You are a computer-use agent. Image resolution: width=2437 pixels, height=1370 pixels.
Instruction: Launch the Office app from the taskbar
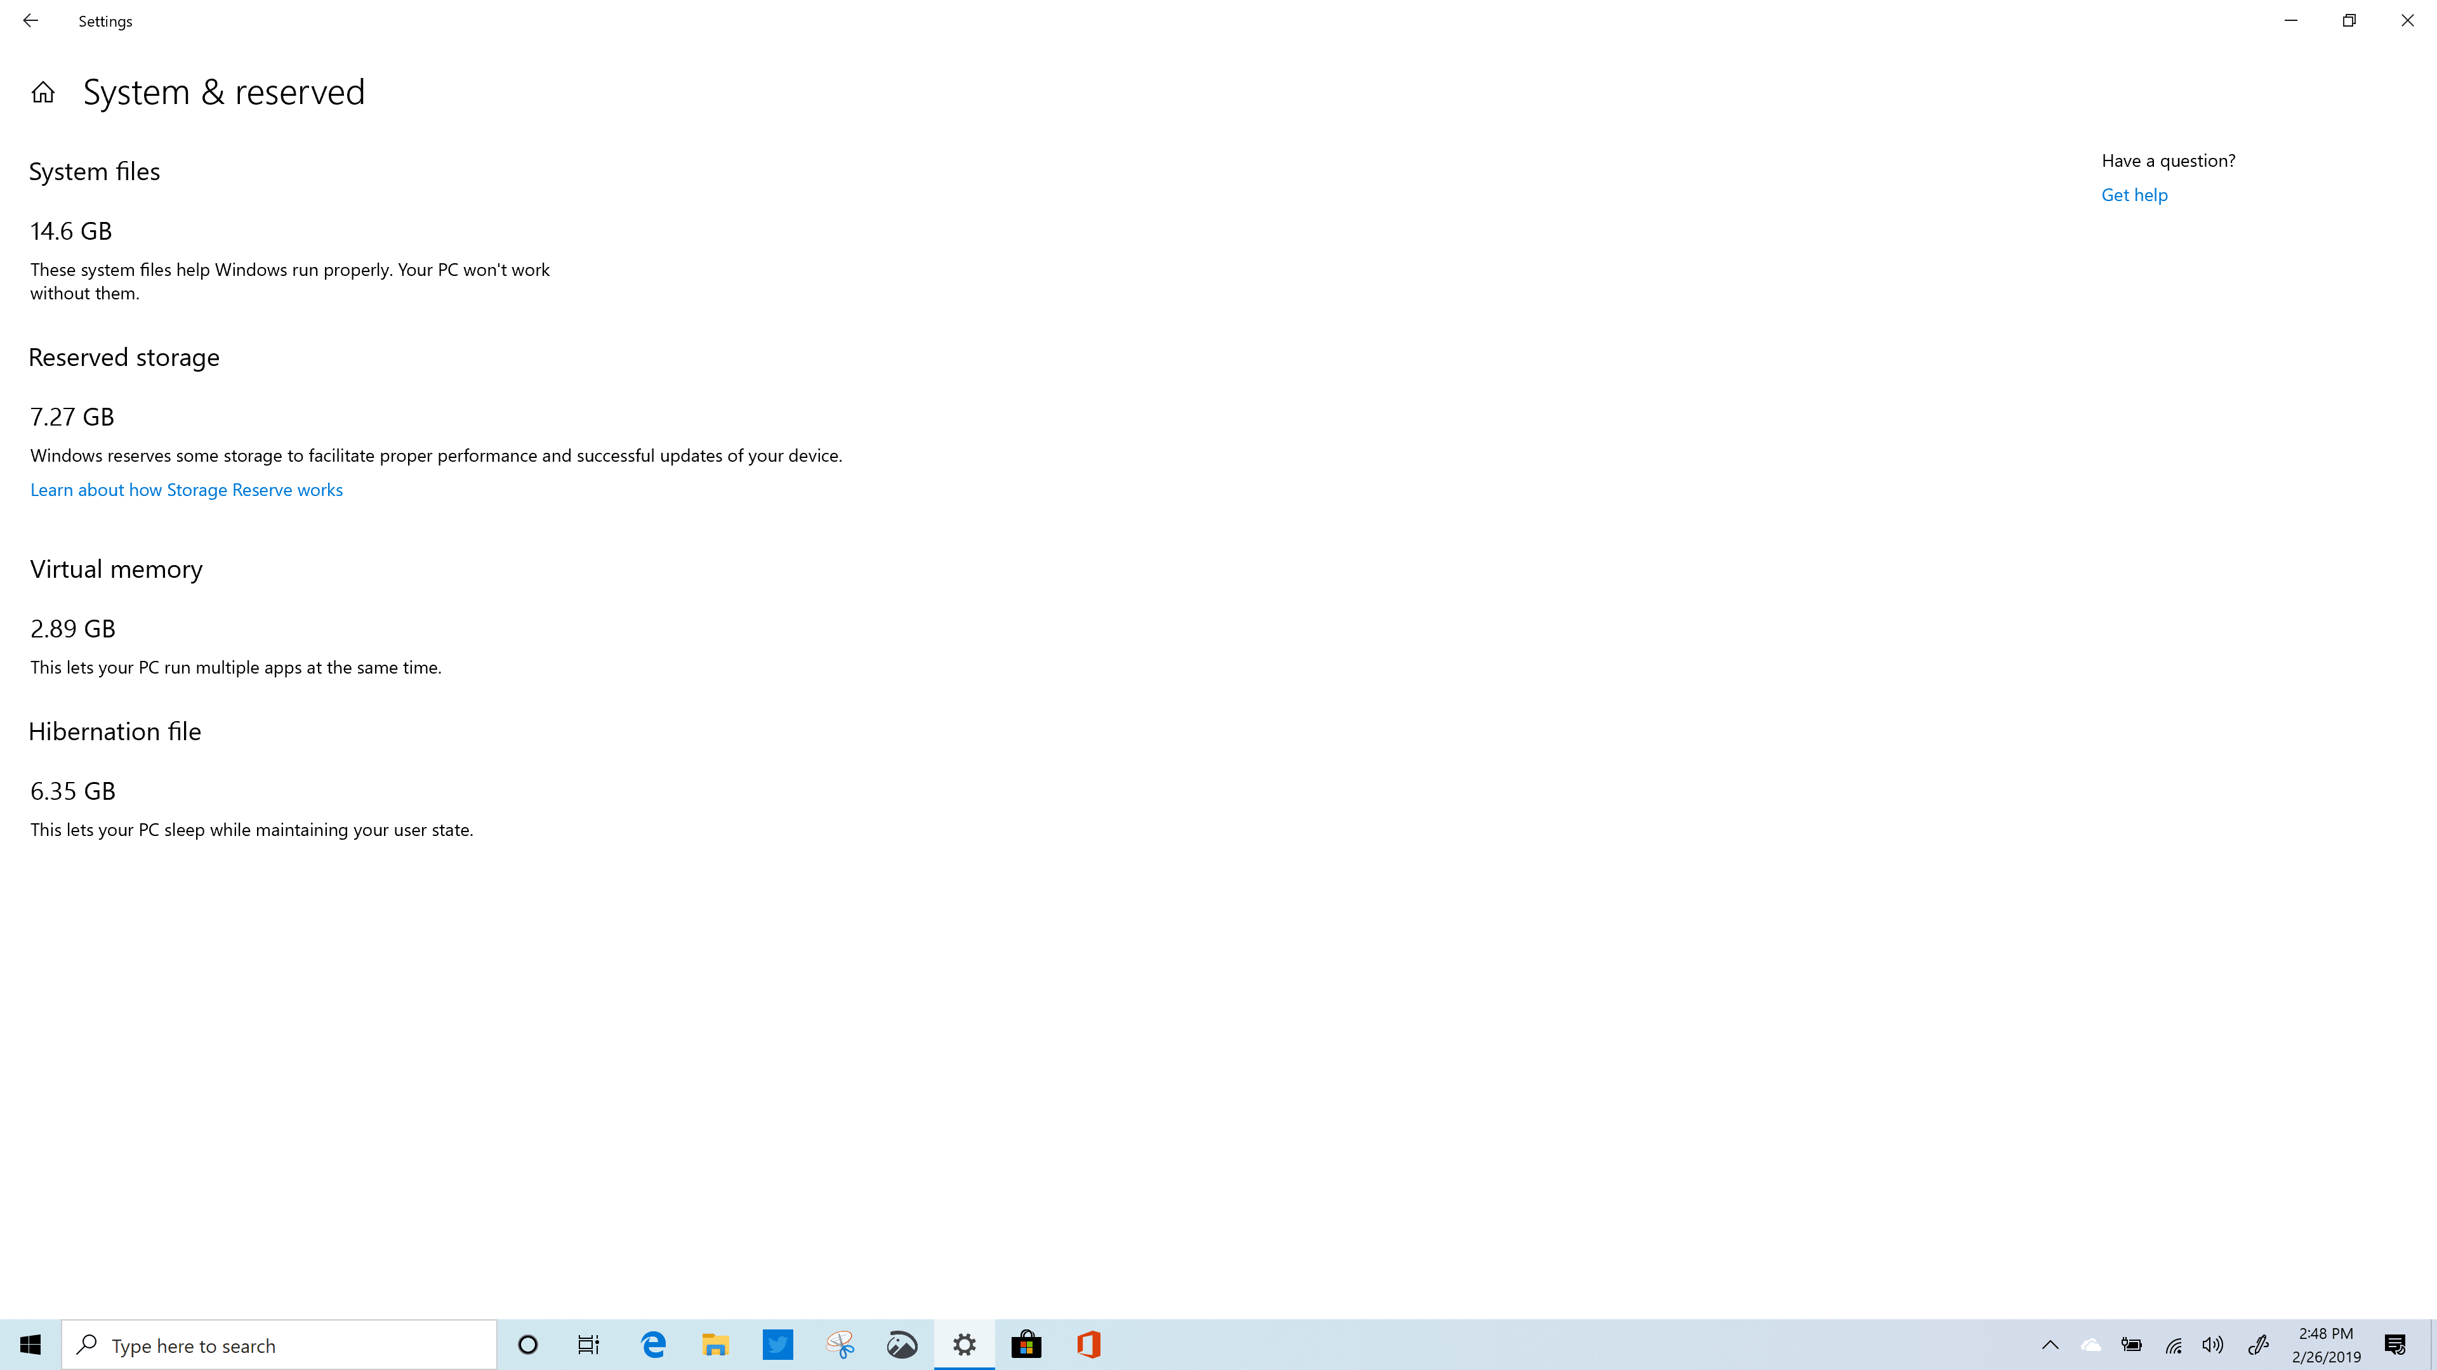click(x=1089, y=1345)
